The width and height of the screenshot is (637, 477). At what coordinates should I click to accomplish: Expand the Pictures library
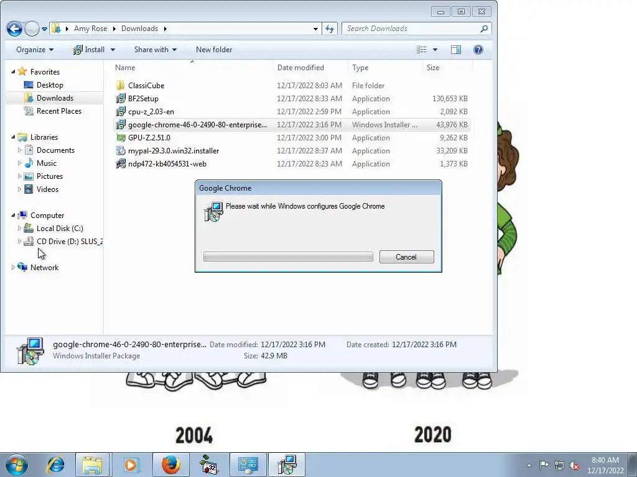pos(19,176)
